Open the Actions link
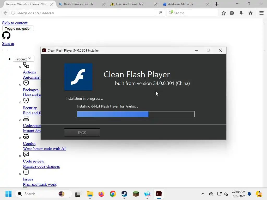The height and width of the screenshot is (200, 267). click(x=29, y=72)
